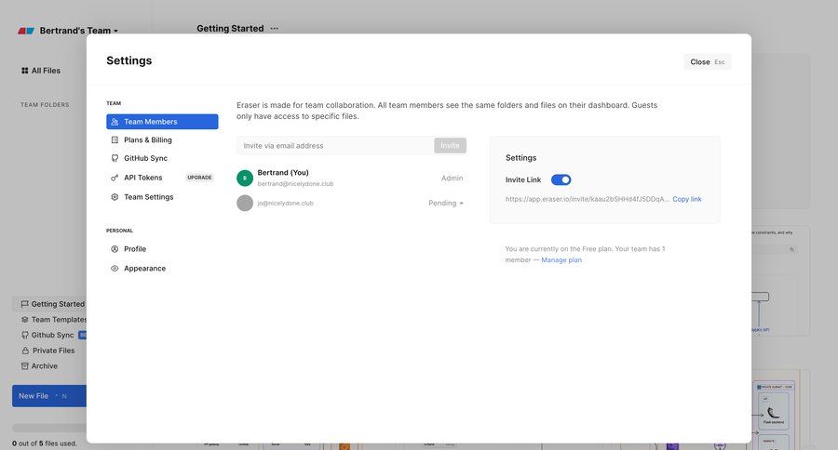Screen dimensions: 838x450
Task: Click the Profile user icon
Action: pyautogui.click(x=115, y=249)
